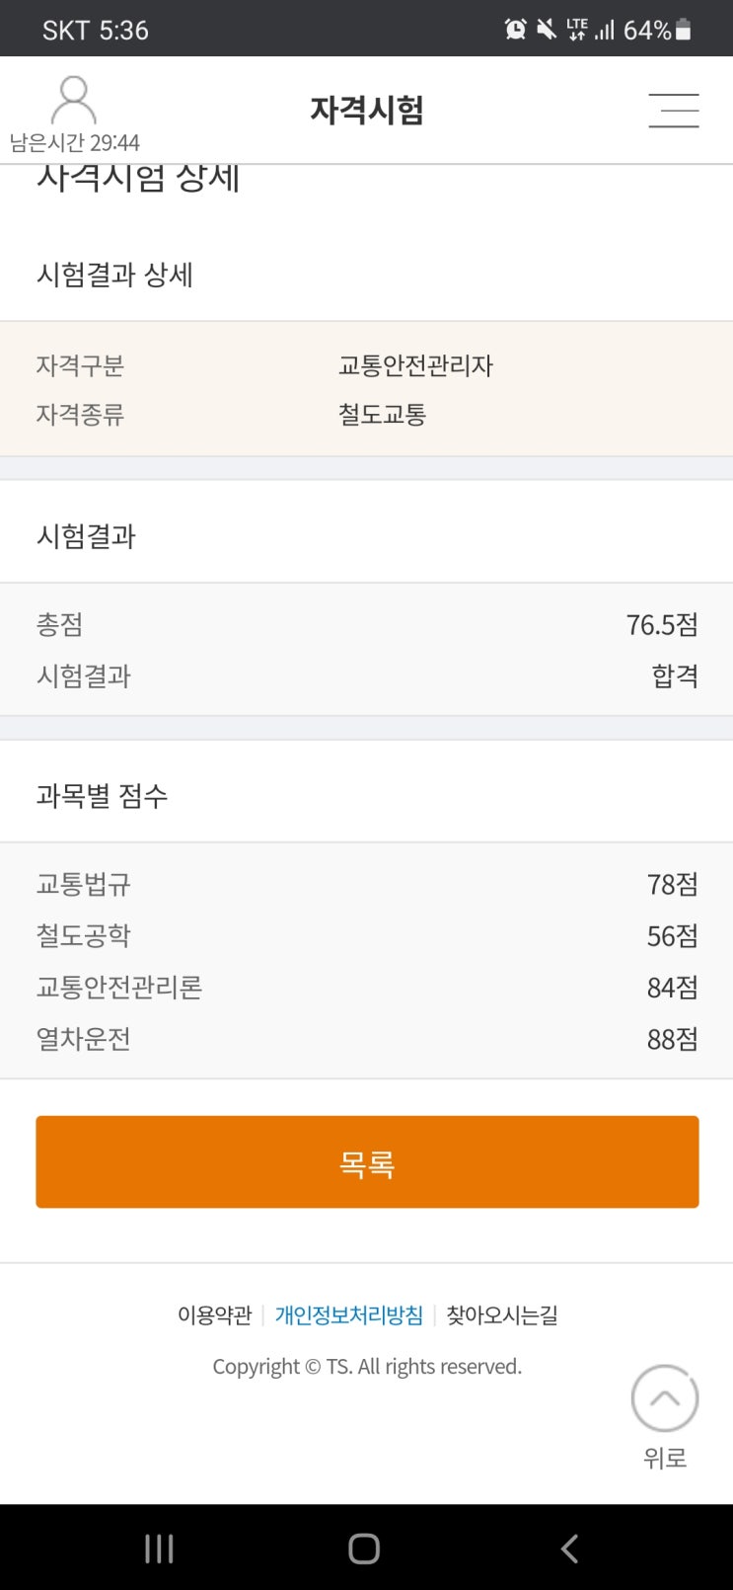This screenshot has width=733, height=1590.
Task: Tap the 총점 76.5점 score row
Action: click(367, 624)
